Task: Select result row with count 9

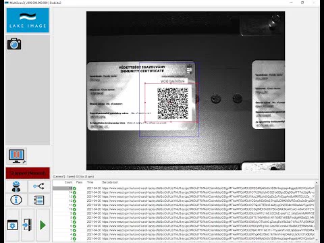Action: 184,213
